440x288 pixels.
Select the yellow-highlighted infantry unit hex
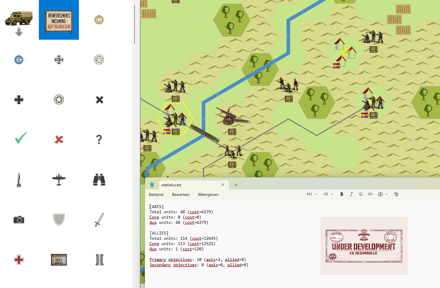(x=175, y=119)
